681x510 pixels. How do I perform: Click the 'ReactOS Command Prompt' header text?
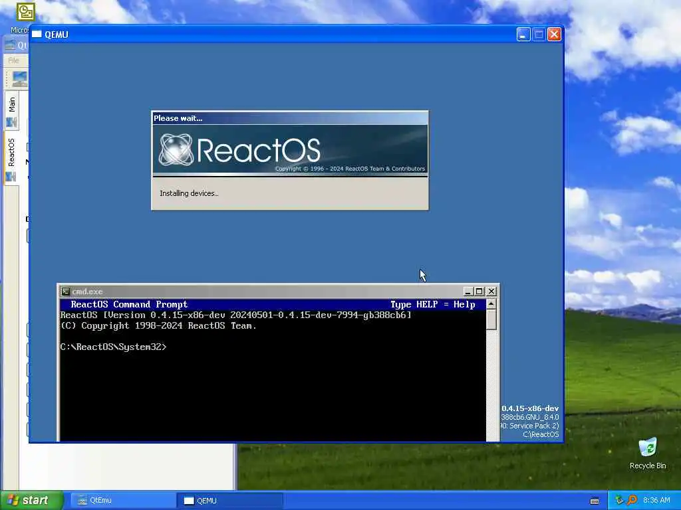[129, 304]
